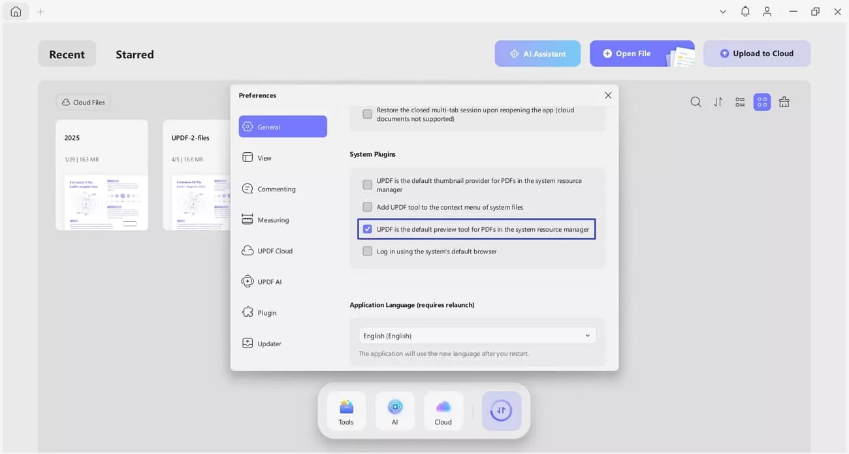The width and height of the screenshot is (849, 454).
Task: Open the Application Language dropdown
Action: tap(477, 336)
